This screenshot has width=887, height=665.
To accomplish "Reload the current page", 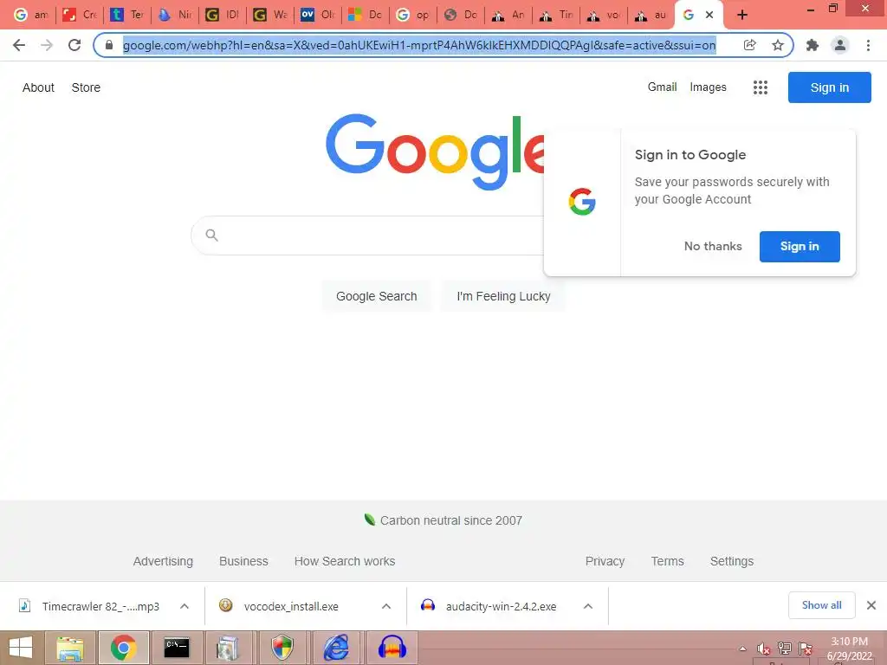I will 74,45.
